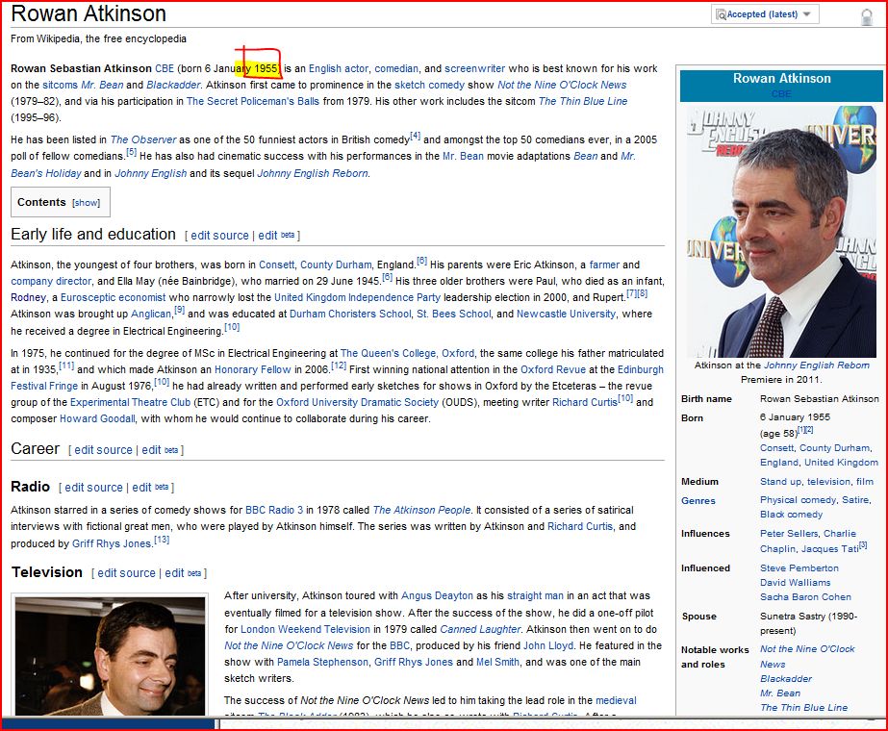The height and width of the screenshot is (731, 888).
Task: Open the Accepted (latest) revision dropdown
Action: tap(765, 14)
